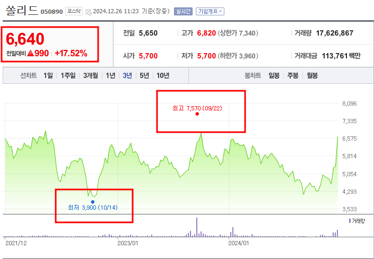Click the tallest purple volume bar
The height and width of the screenshot is (259, 374).
click(x=197, y=227)
